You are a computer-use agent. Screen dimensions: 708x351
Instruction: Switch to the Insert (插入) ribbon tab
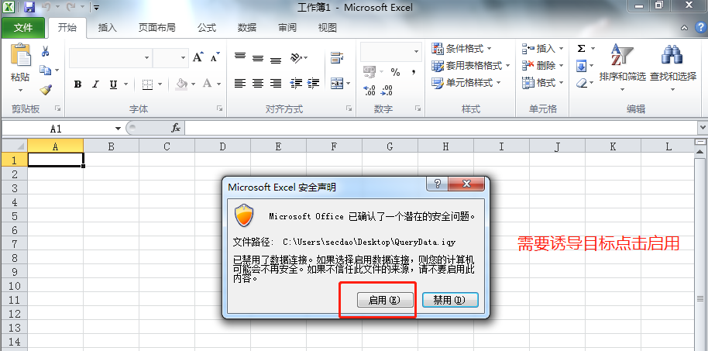(108, 28)
